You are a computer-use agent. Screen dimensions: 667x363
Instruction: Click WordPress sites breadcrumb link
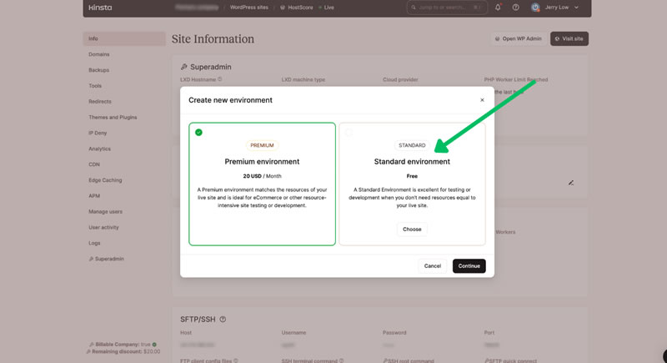click(248, 8)
